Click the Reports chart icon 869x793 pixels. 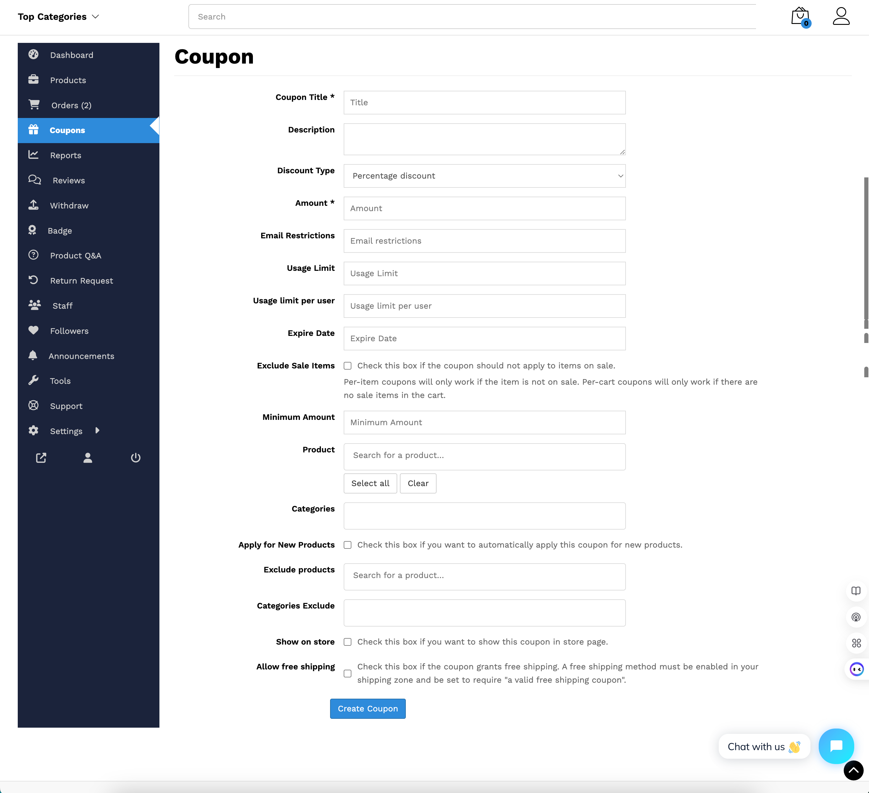coord(33,154)
